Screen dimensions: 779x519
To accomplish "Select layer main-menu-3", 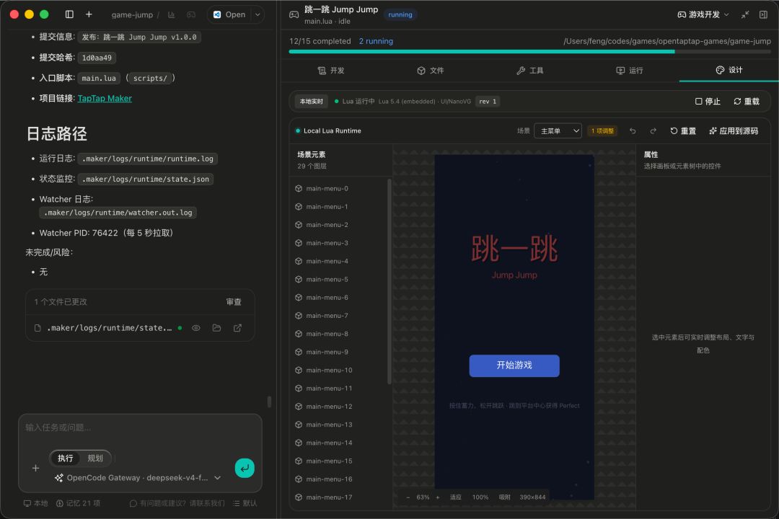I will click(x=339, y=243).
